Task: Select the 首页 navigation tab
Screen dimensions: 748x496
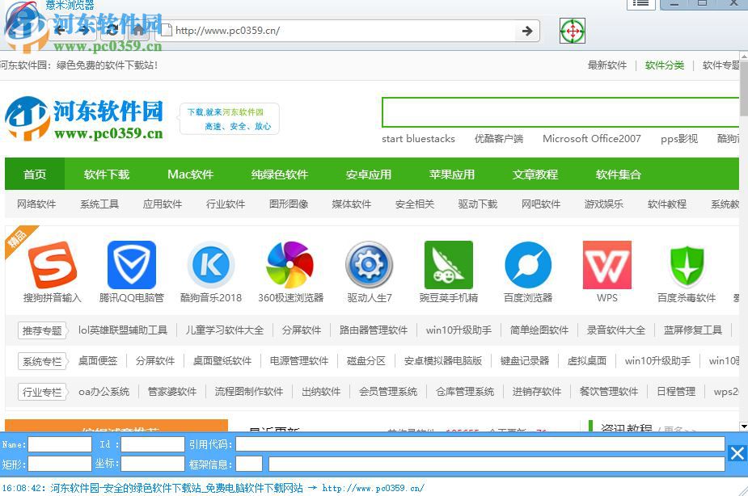Action: 35,174
